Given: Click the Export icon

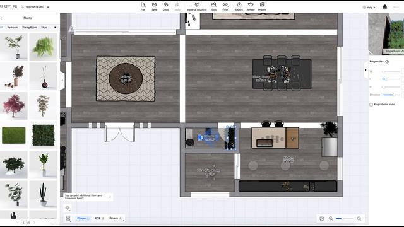Looking at the screenshot, I should pos(239,5).
